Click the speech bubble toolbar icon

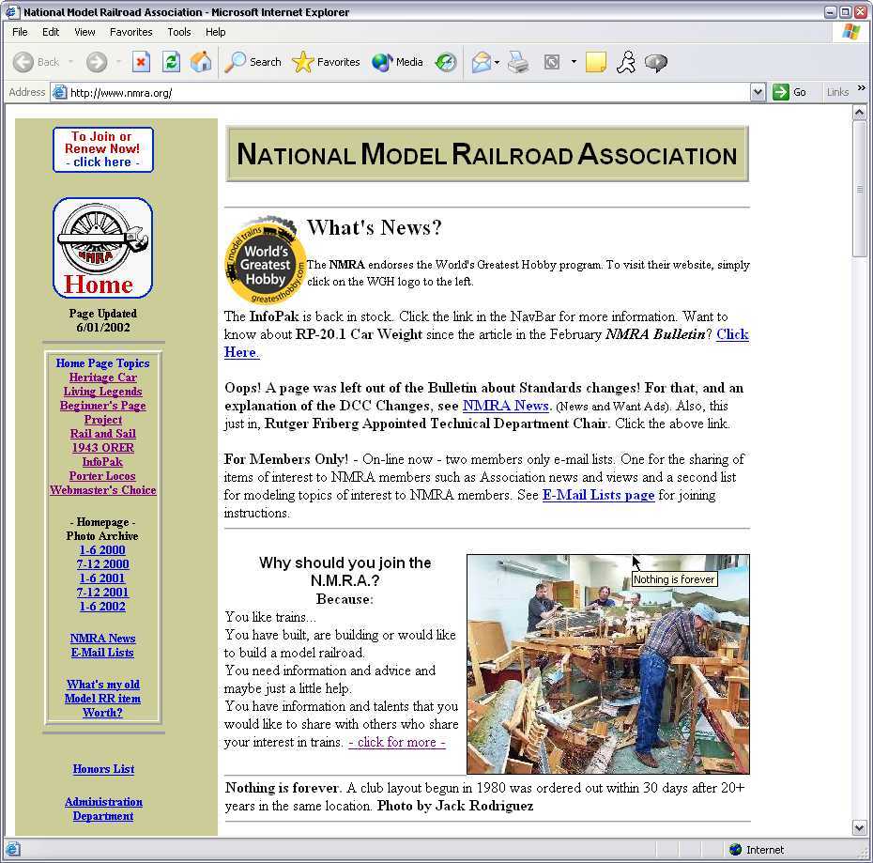(656, 62)
